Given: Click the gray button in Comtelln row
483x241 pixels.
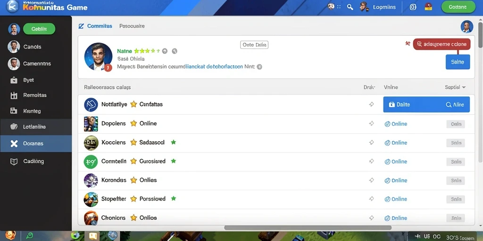Looking at the screenshot, I should pyautogui.click(x=456, y=162).
